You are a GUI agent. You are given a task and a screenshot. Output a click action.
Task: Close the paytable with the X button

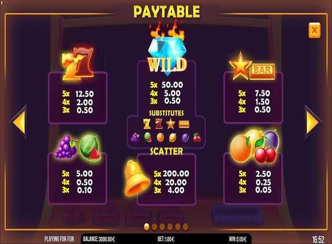(x=314, y=30)
